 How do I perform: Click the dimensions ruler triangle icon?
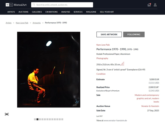pos(122,64)
